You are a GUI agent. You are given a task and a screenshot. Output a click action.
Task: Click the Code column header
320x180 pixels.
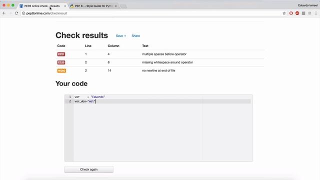coord(61,46)
